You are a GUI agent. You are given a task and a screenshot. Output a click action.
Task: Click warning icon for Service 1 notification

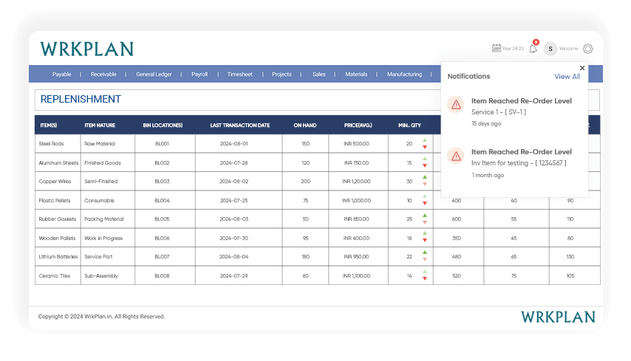456,104
